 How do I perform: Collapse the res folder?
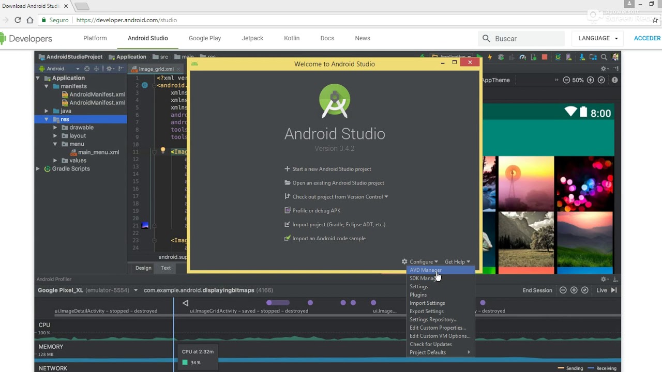click(47, 119)
